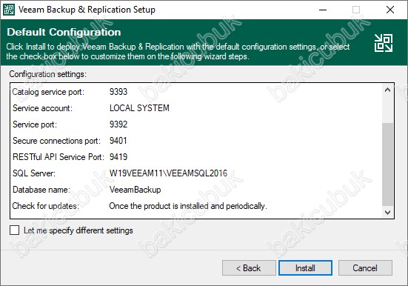Select the 'Database name:' label
The height and width of the screenshot is (286, 408).
41,190
